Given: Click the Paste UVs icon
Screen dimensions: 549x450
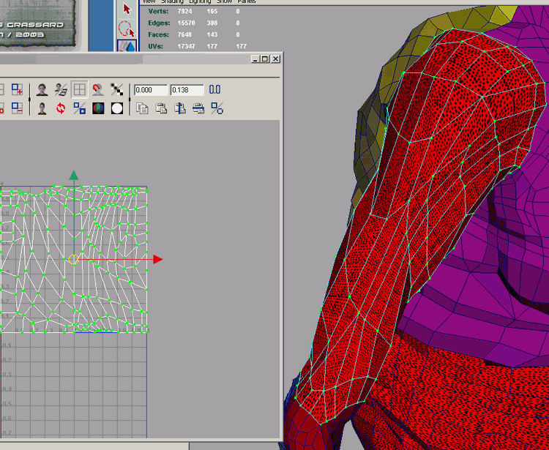Looking at the screenshot, I should (x=161, y=108).
